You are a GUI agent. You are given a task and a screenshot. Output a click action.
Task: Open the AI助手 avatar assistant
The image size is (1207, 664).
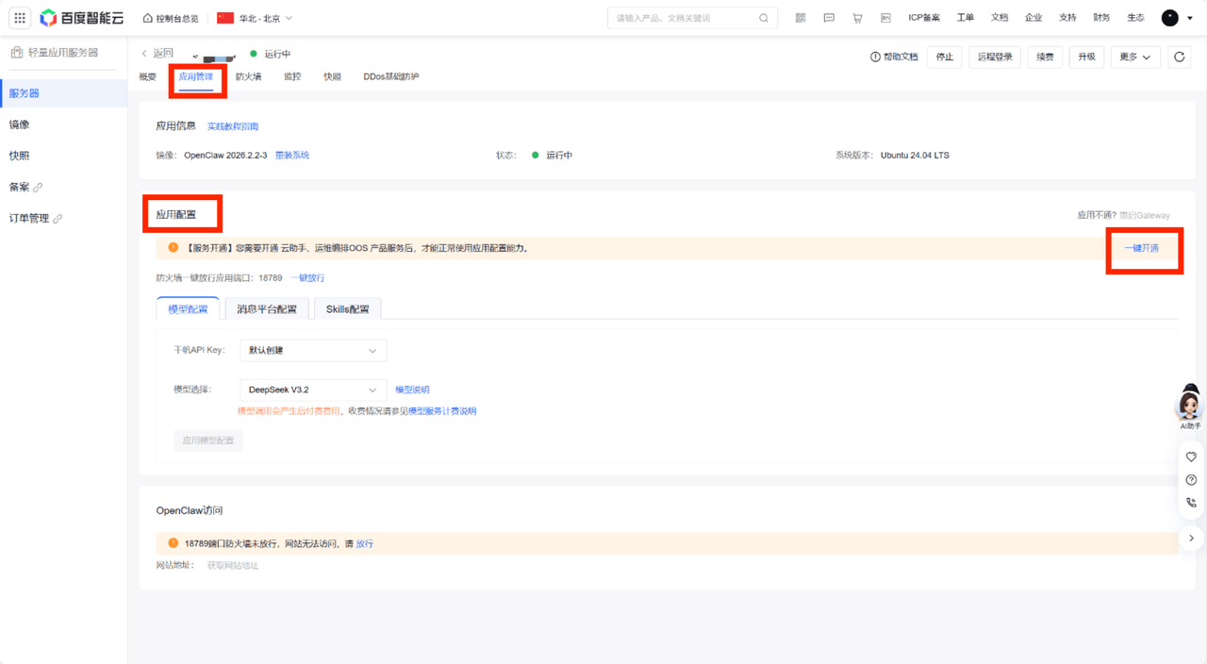click(x=1190, y=406)
